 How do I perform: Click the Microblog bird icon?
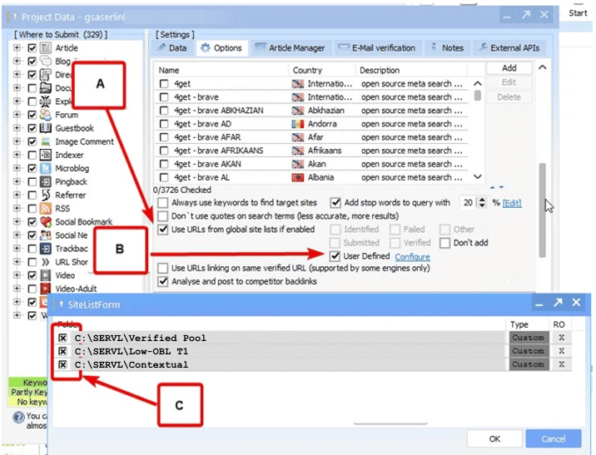46,168
